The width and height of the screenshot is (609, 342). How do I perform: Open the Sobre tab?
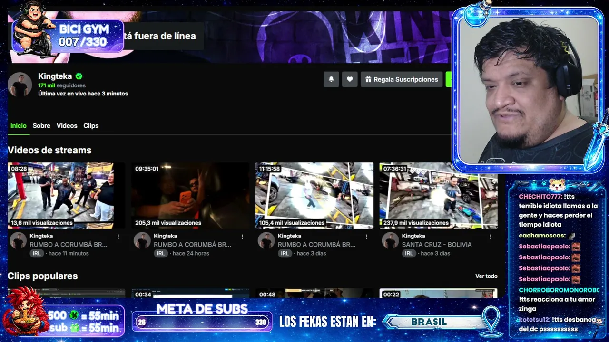(41, 126)
